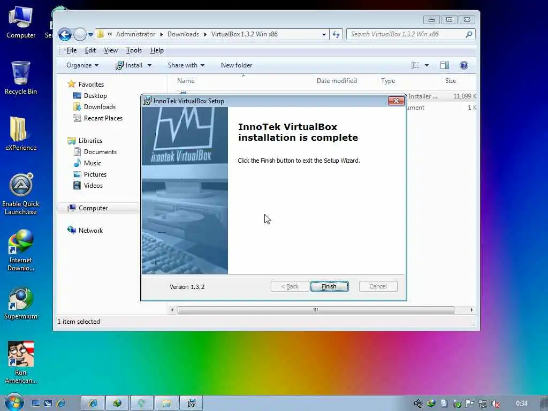Click the Back button in VirtualBox Setup
The height and width of the screenshot is (411, 548).
coord(290,286)
